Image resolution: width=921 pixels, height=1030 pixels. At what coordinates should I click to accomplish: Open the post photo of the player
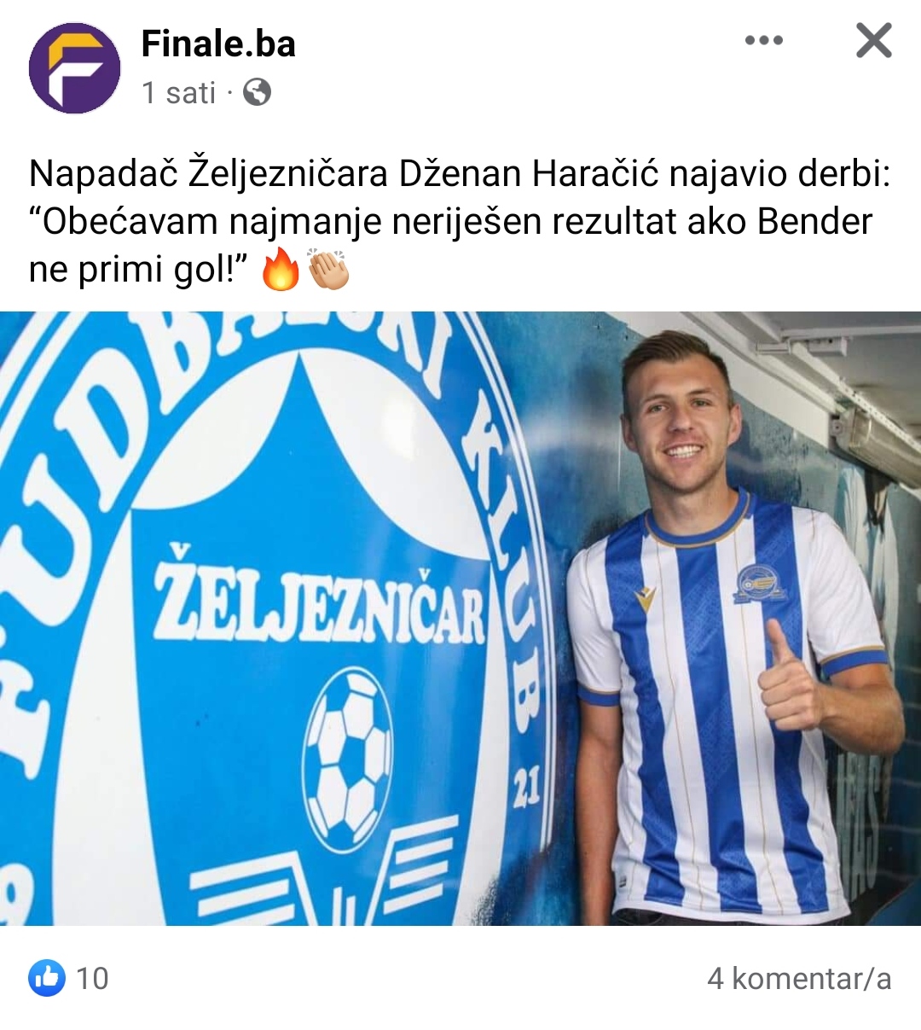point(460,619)
